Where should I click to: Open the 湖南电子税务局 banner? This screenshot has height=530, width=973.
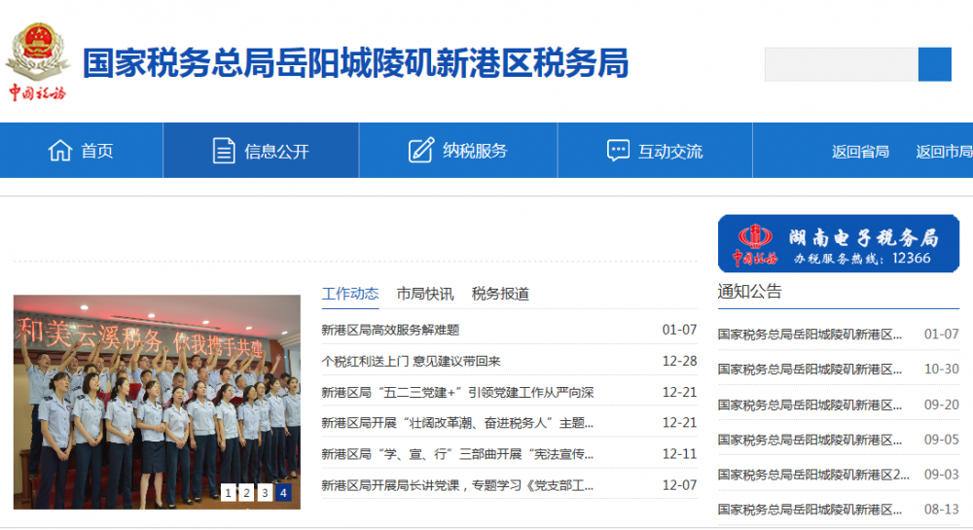(839, 244)
